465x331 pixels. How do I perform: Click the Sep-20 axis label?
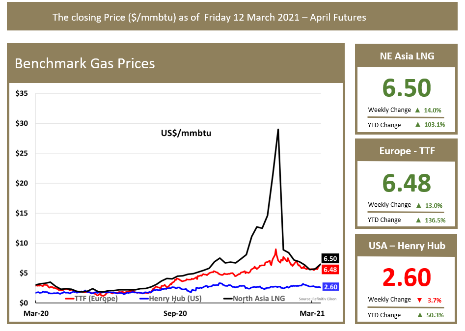point(175,313)
